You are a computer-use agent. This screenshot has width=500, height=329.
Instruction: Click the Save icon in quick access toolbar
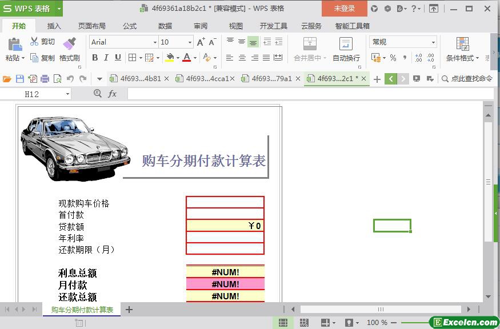[20, 79]
